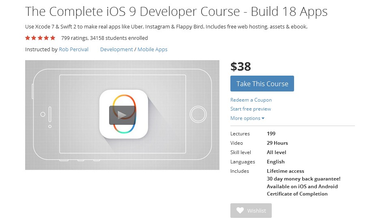Select the course title heading
This screenshot has width=391, height=224.
176,11
